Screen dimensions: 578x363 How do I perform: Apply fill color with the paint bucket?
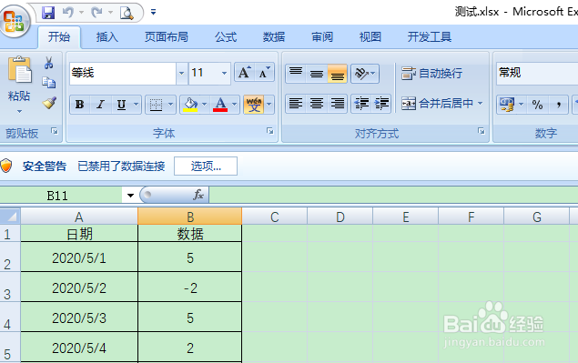(x=190, y=105)
